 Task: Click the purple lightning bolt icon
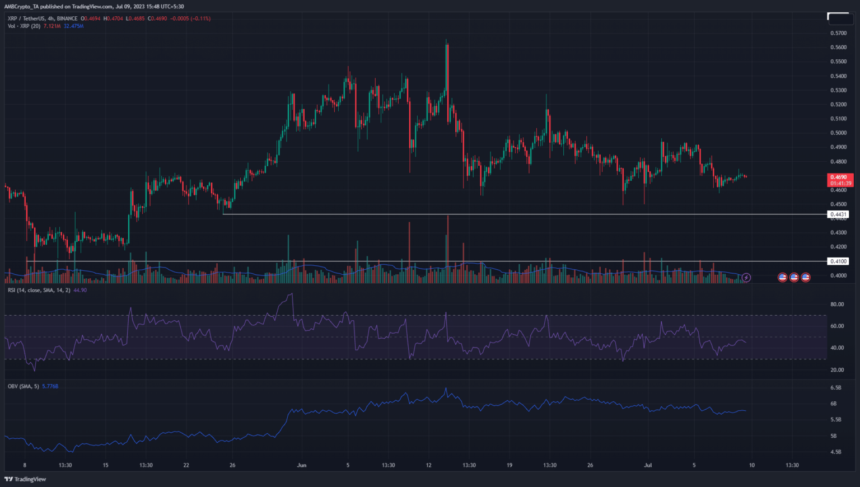coord(746,278)
